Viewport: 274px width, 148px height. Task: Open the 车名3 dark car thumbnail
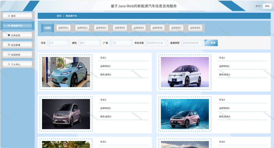[x=66, y=114]
